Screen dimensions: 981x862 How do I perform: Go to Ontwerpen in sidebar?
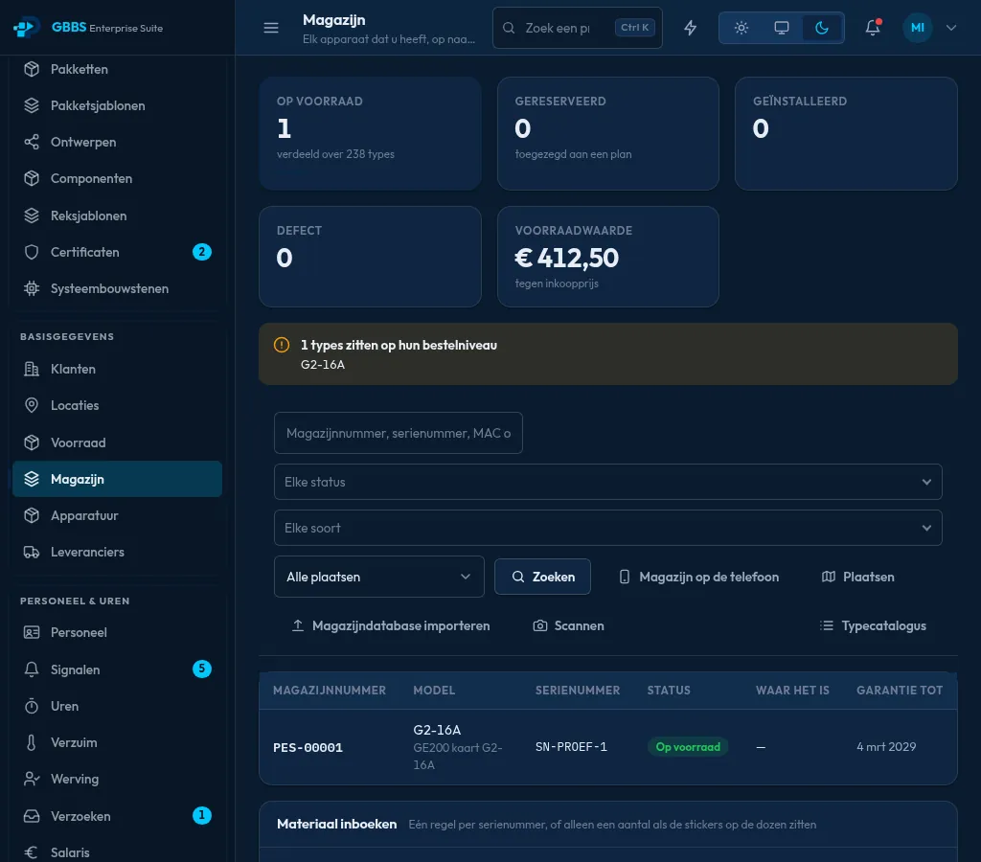tap(117, 142)
